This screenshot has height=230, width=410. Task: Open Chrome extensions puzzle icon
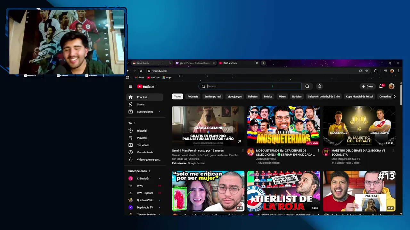(x=376, y=71)
